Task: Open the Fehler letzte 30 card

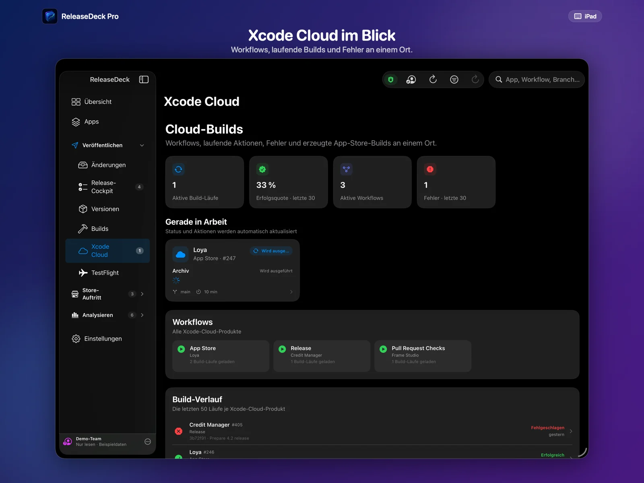Action: (456, 182)
